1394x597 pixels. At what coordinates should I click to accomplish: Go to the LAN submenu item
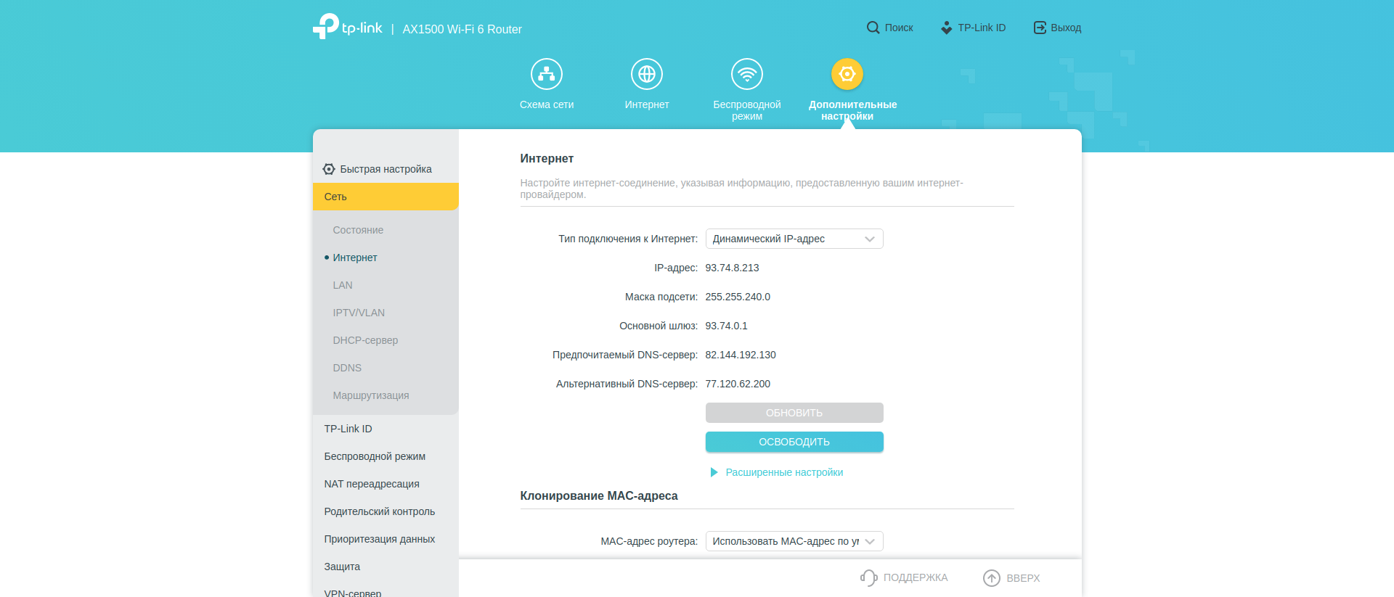pyautogui.click(x=343, y=285)
